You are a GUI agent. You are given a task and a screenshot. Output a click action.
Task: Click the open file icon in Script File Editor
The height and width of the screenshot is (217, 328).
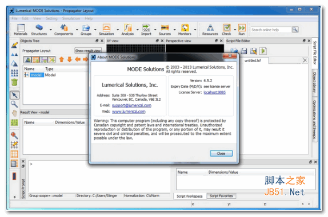click(234, 51)
